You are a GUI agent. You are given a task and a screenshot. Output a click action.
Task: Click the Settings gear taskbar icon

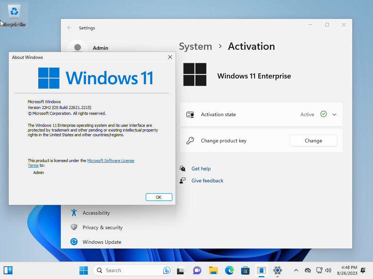coord(277,270)
